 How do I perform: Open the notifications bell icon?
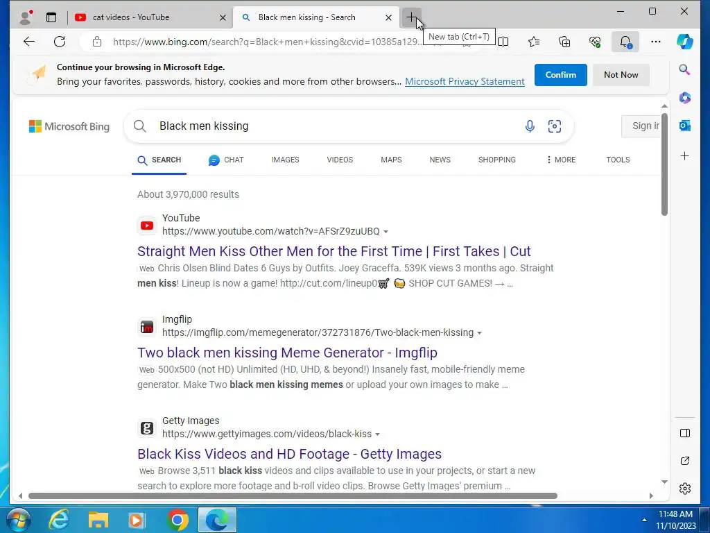[x=625, y=42]
